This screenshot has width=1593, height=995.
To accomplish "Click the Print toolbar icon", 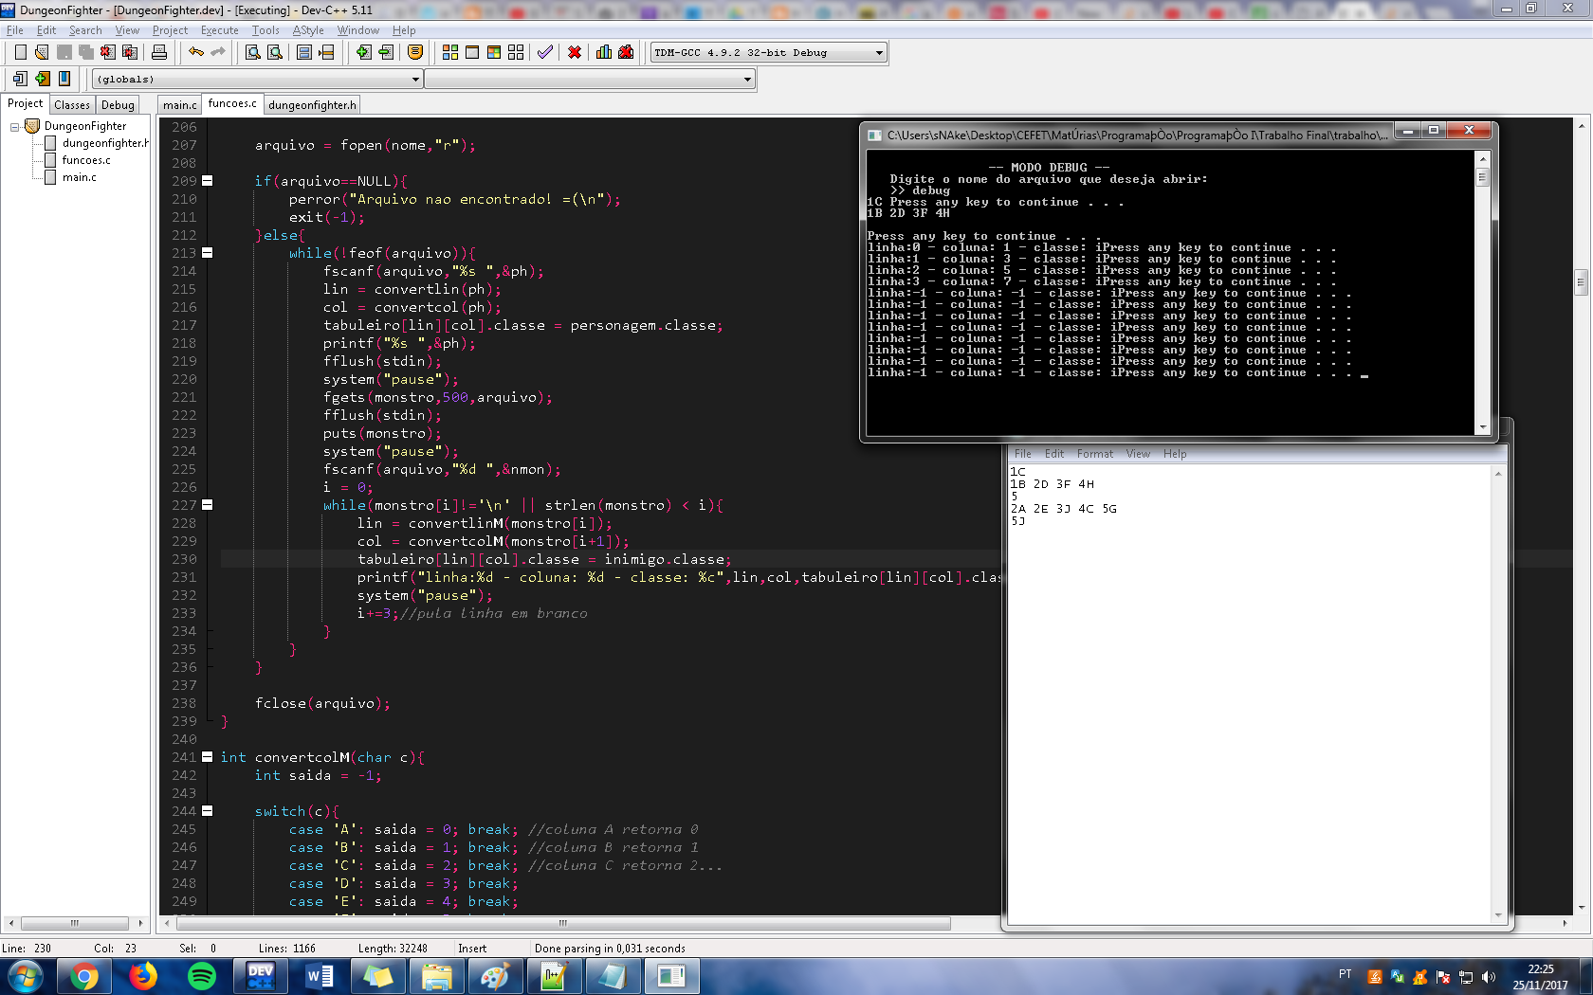I will point(159,52).
